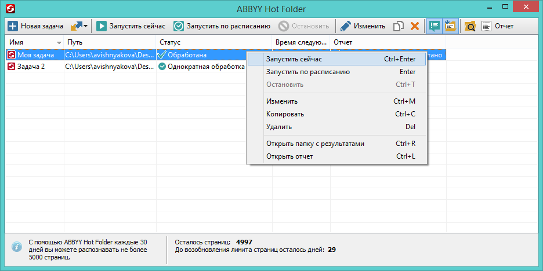Viewport: 543px width, 271px height.
Task: Choose Удалить in the context menu
Action: [x=336, y=127]
